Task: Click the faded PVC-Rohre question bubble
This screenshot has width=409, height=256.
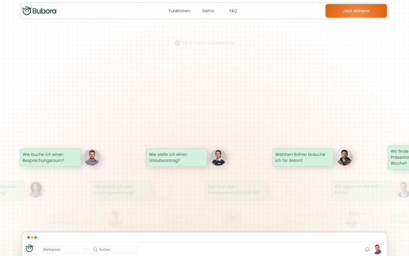Action: click(362, 189)
